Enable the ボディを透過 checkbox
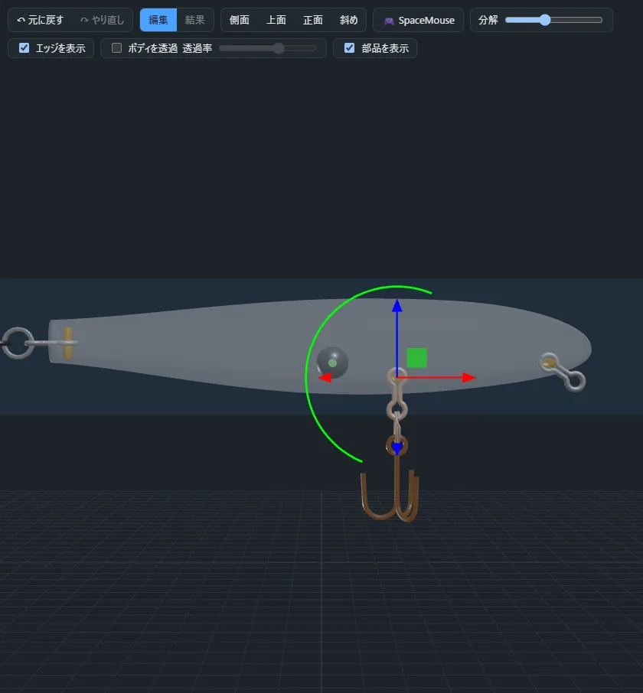The image size is (643, 693). [x=117, y=47]
